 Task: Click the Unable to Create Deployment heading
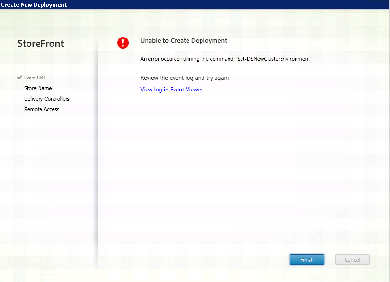coord(183,41)
